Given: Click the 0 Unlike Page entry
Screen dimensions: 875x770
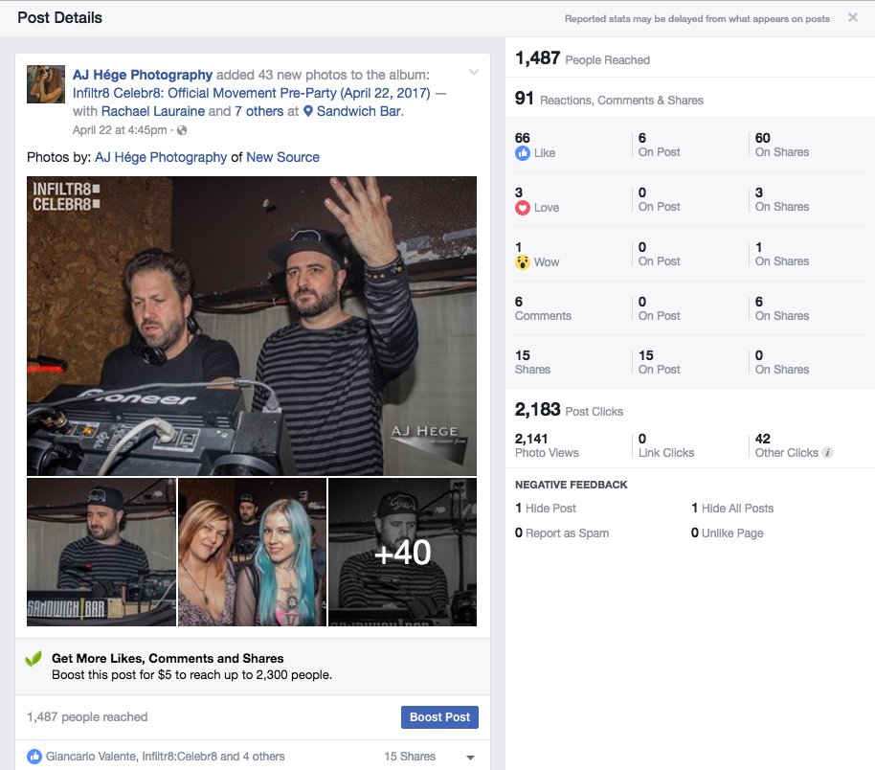Looking at the screenshot, I should pos(728,533).
